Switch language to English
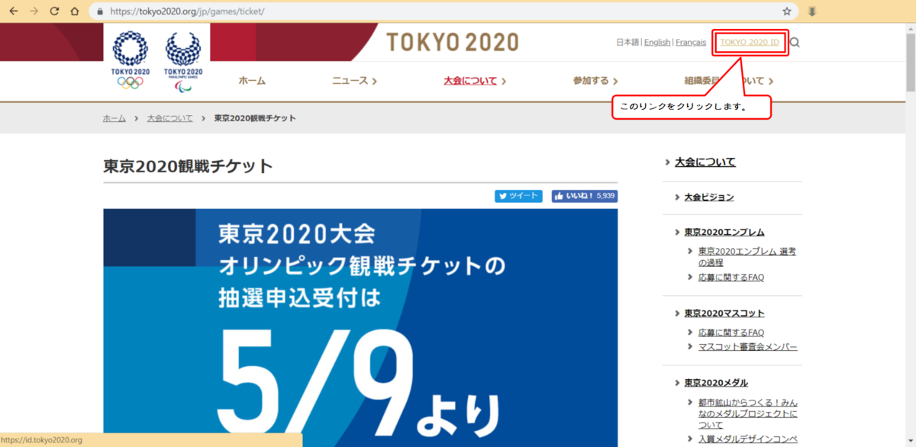The width and height of the screenshot is (916, 447). (657, 43)
